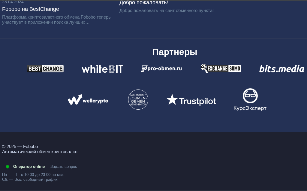Click the 'Оператор online' label
This screenshot has width=307, height=191.
tap(29, 166)
